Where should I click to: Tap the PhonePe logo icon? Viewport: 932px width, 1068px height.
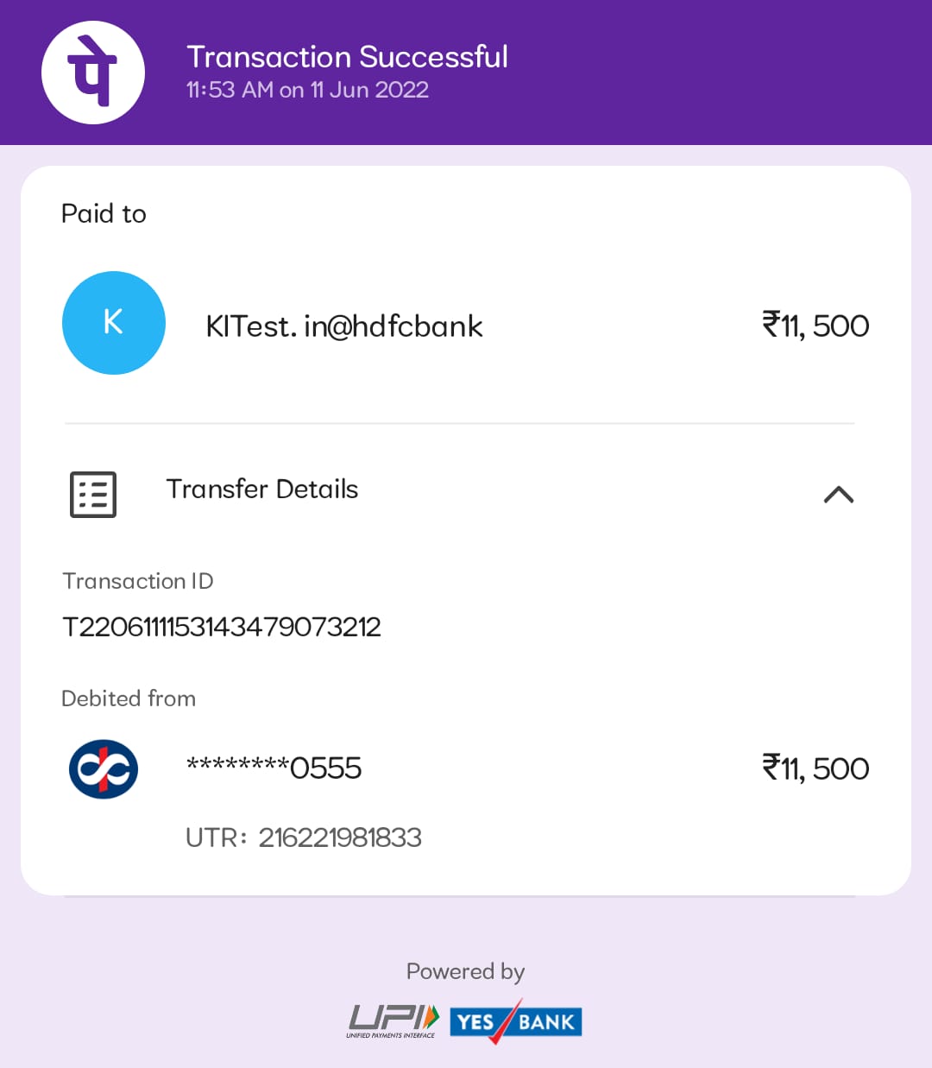93,73
